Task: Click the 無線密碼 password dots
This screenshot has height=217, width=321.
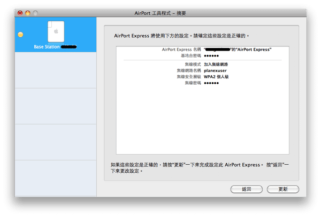Action: (211, 83)
